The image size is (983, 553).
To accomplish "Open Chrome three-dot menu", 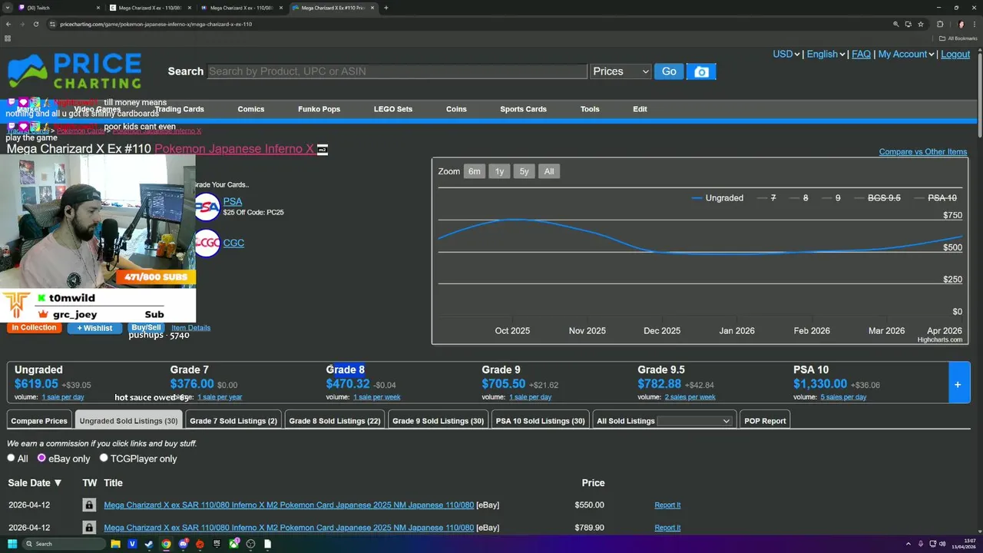I will (x=975, y=24).
